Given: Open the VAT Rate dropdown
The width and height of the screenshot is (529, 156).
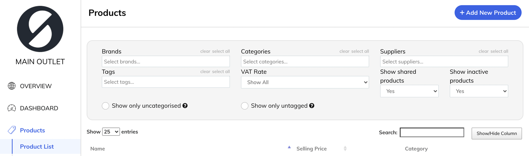Looking at the screenshot, I should pos(305,82).
